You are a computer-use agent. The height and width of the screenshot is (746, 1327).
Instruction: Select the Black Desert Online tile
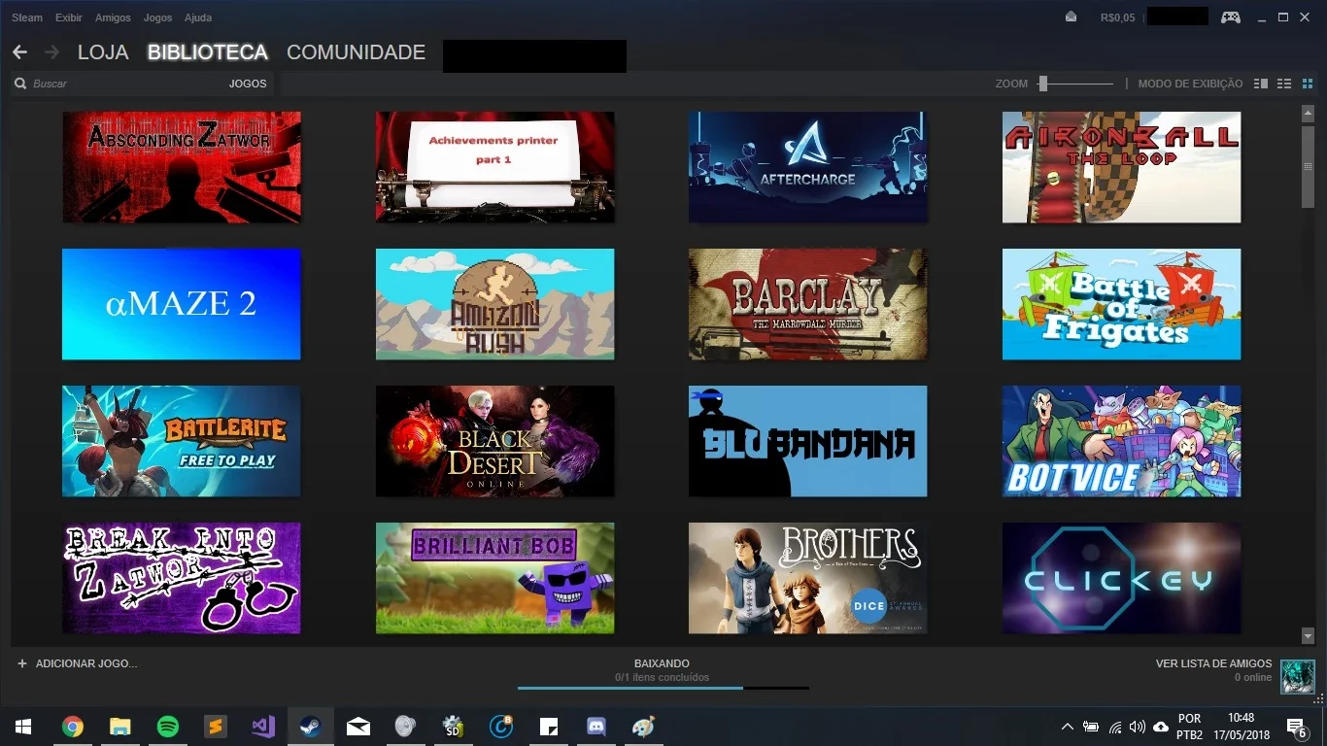tap(495, 441)
